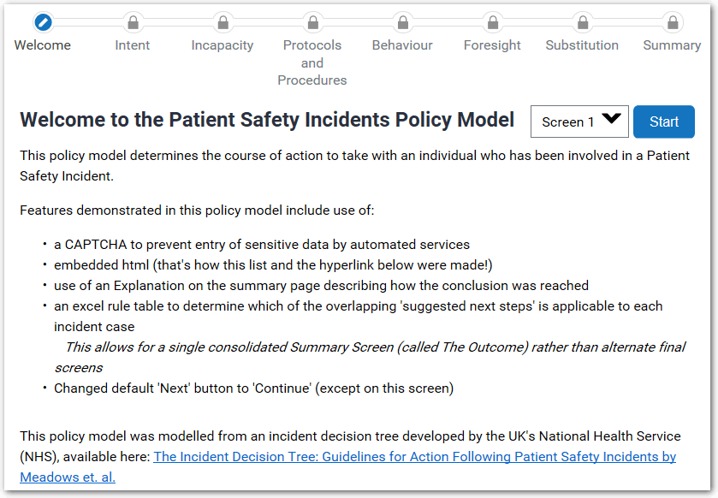Image resolution: width=718 pixels, height=498 pixels.
Task: Click the Welcome label under the checkmark
Action: pos(41,44)
